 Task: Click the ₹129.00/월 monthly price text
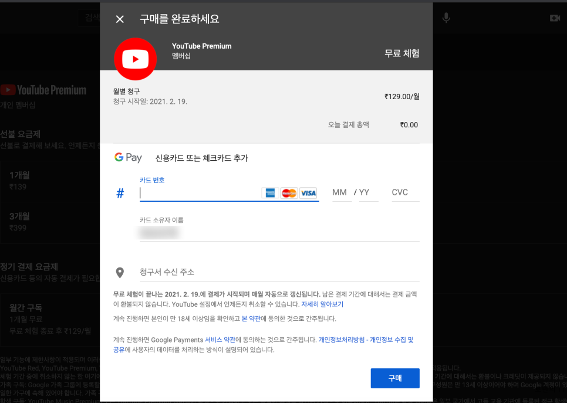(401, 97)
